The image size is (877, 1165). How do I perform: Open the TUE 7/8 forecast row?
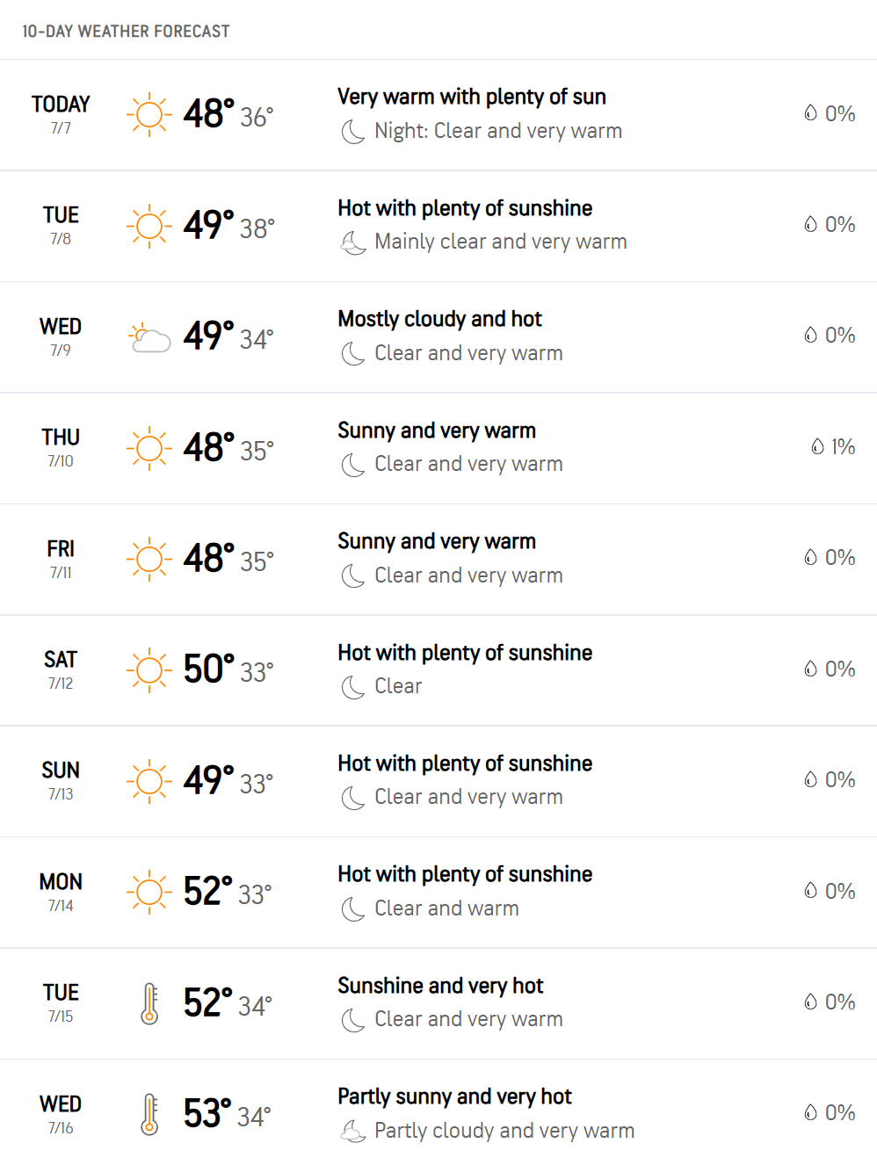coord(438,226)
